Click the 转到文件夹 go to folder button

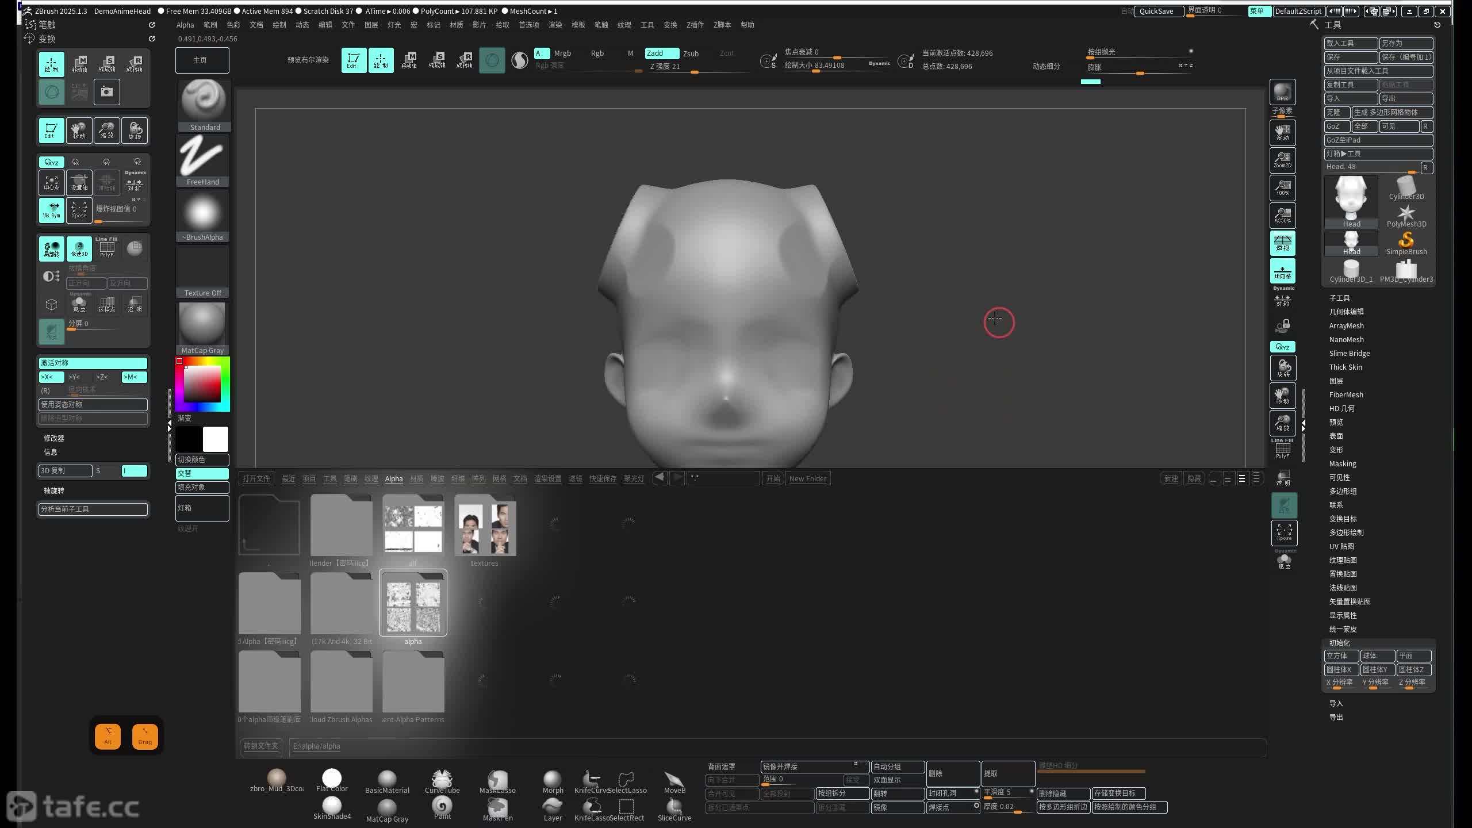click(260, 746)
